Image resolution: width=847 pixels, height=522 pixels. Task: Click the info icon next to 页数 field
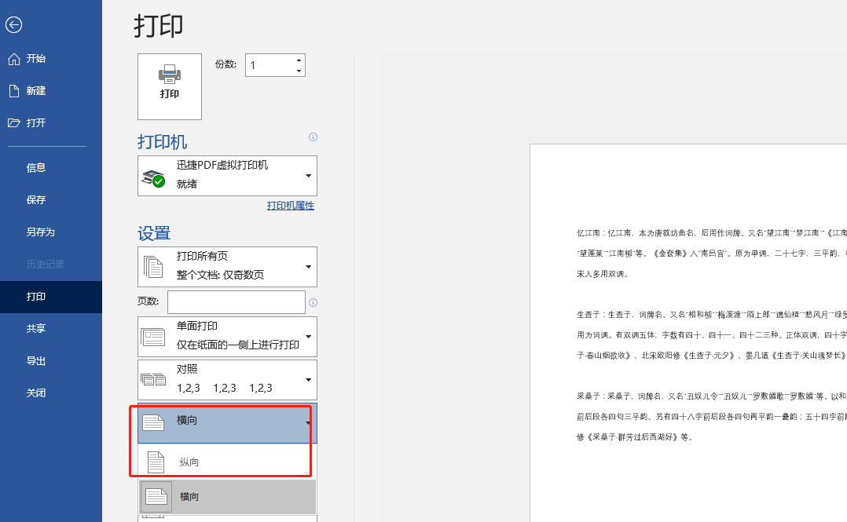(313, 302)
